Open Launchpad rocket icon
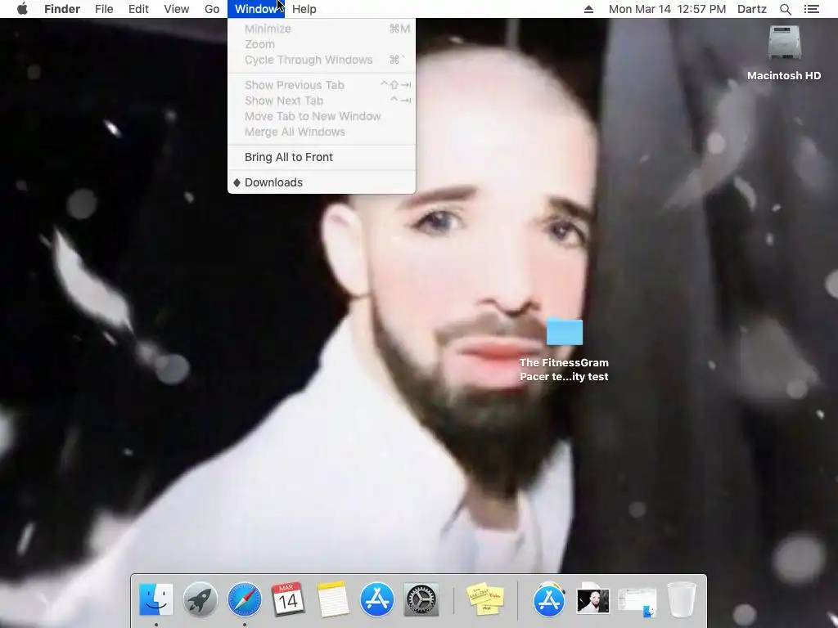 pyautogui.click(x=200, y=599)
